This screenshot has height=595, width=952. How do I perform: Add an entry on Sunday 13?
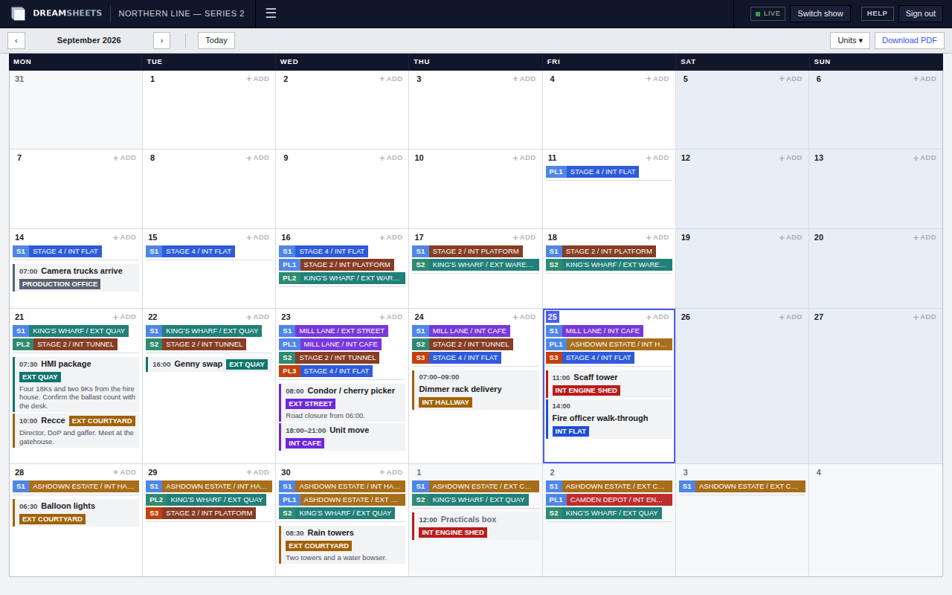[x=924, y=158]
